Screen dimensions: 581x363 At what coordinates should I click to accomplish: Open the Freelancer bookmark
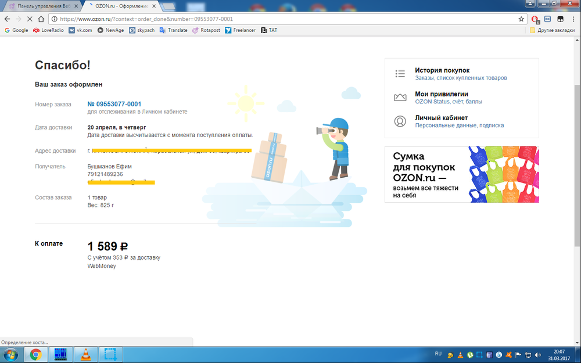tap(240, 30)
